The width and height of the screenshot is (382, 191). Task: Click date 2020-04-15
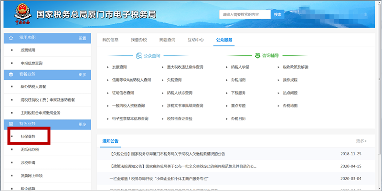coord(351,166)
